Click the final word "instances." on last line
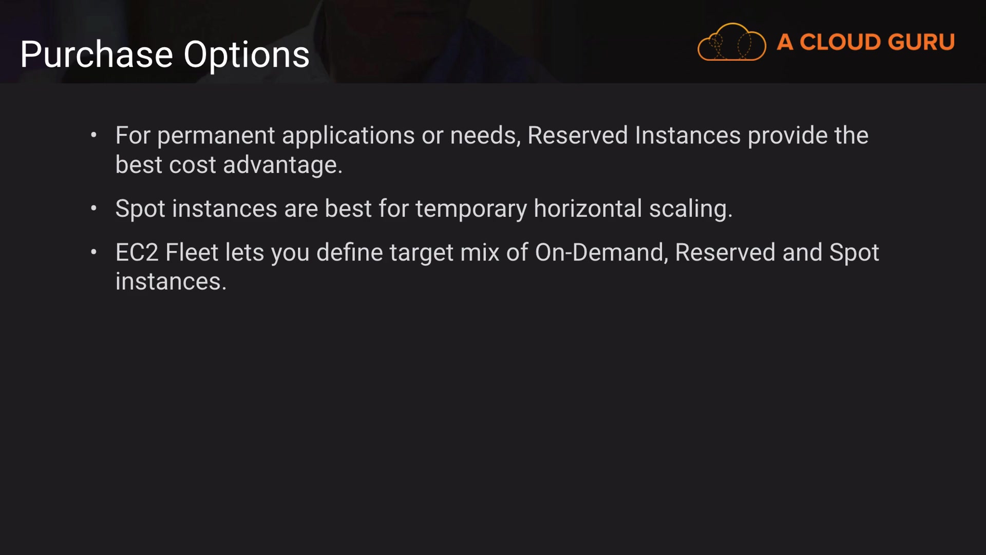986x555 pixels. pos(170,282)
